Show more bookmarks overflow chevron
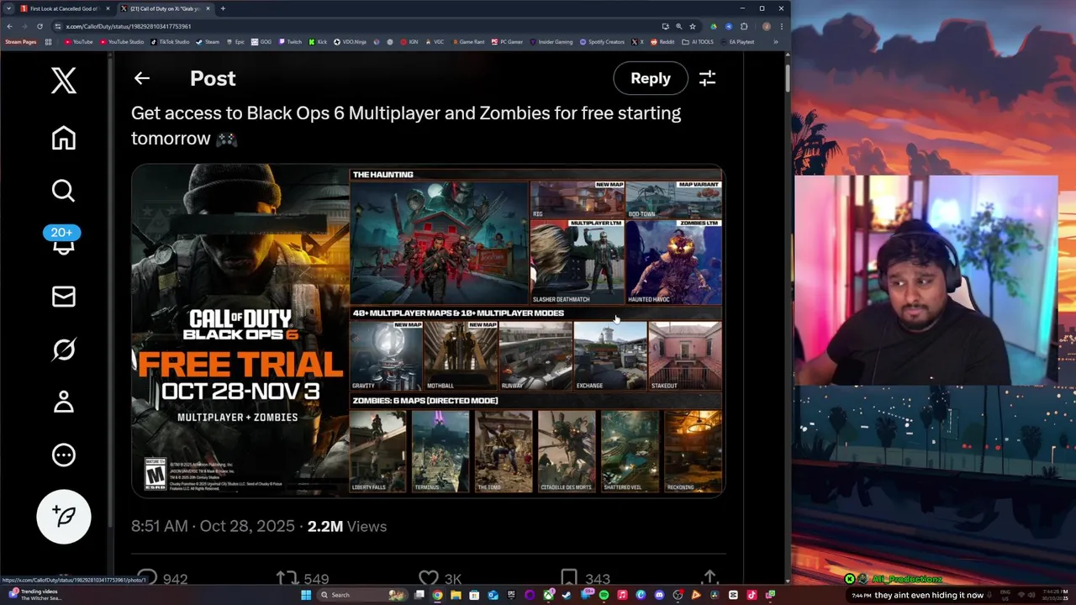Screen dimensions: 1076x605 click(775, 42)
